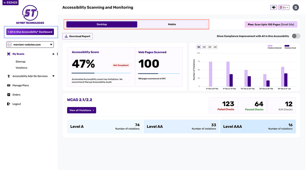Click the Logout door icon

9,104
